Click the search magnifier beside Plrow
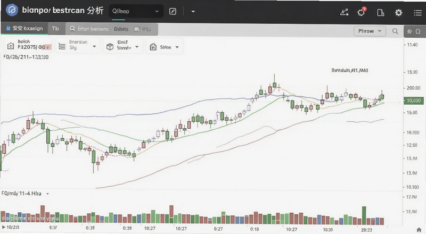 pyautogui.click(x=395, y=31)
